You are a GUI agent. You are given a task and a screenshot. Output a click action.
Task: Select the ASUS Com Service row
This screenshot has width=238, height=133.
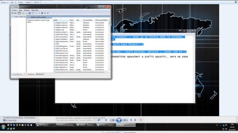pos(81,48)
